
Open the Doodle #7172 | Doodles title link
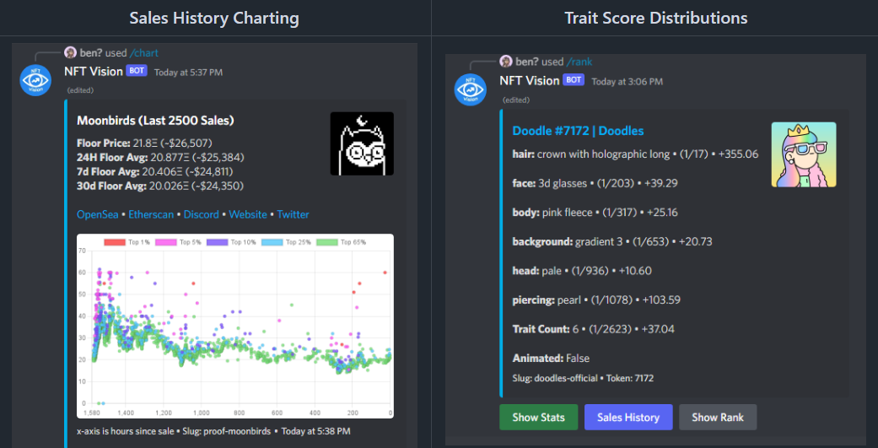tap(578, 131)
